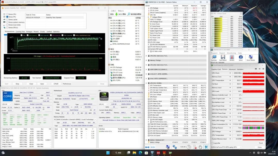Toggle the Log to file checkbox in GPU-Z
The width and height of the screenshot is (278, 156).
[x=212, y=143]
